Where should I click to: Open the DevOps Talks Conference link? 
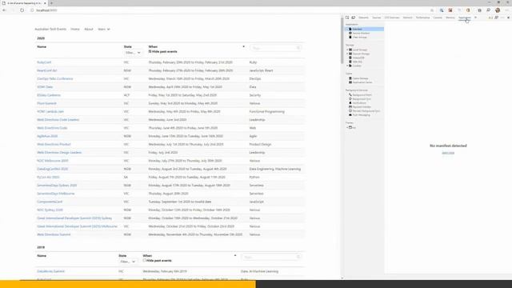pyautogui.click(x=55, y=78)
